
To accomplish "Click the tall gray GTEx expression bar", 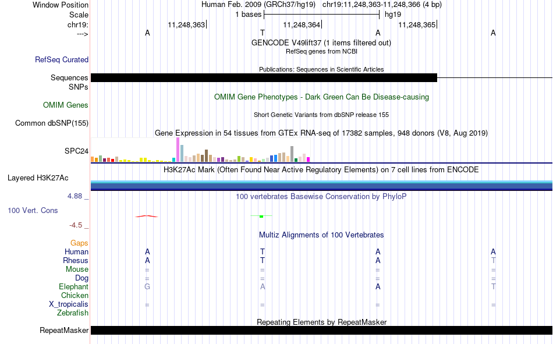I will coord(292,154).
